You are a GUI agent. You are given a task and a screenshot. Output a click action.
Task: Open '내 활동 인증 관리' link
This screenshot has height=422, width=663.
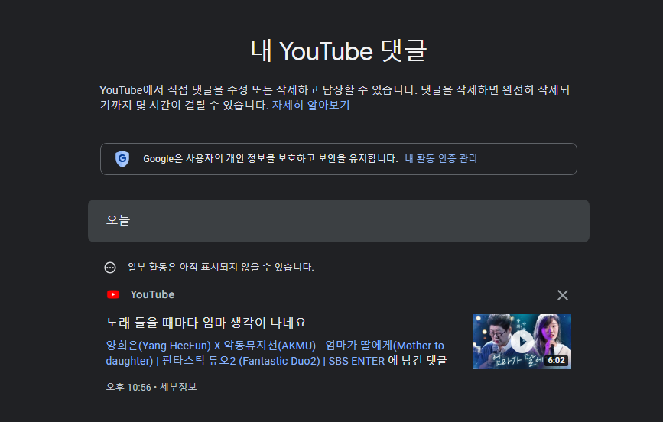pyautogui.click(x=440, y=158)
